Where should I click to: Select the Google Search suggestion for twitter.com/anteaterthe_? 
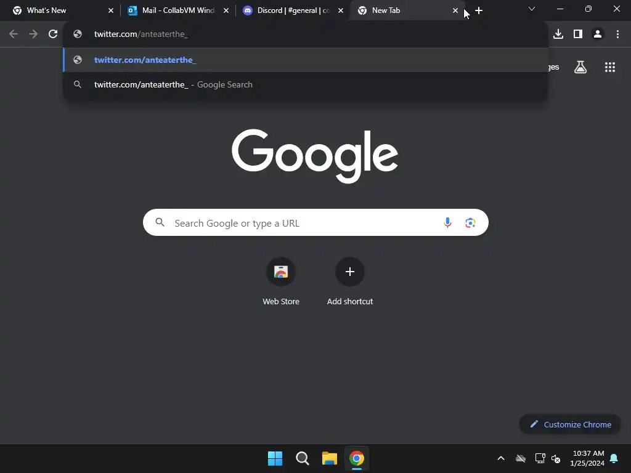tap(306, 84)
